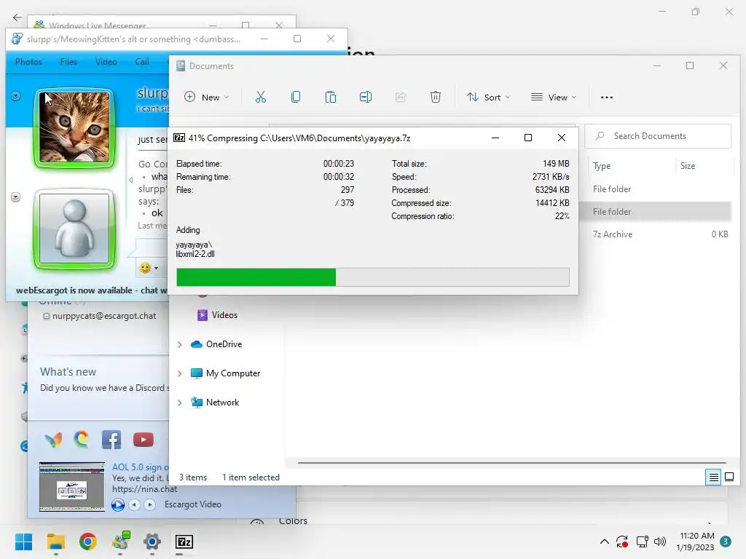Open the New dropdown in Documents window

[207, 97]
